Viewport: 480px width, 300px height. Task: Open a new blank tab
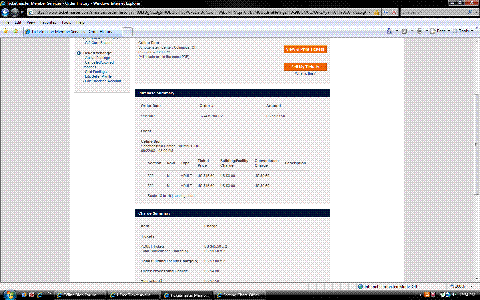128,32
